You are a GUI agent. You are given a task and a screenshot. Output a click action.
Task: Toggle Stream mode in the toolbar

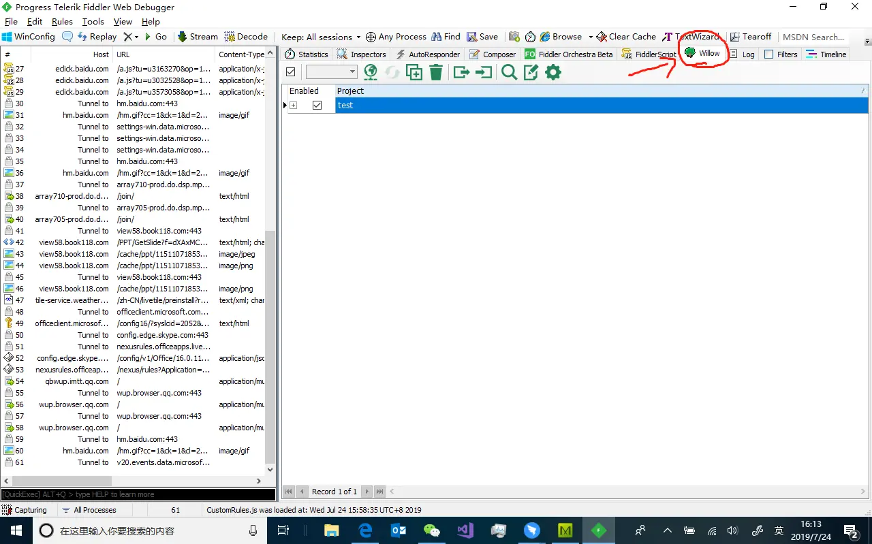pos(198,37)
